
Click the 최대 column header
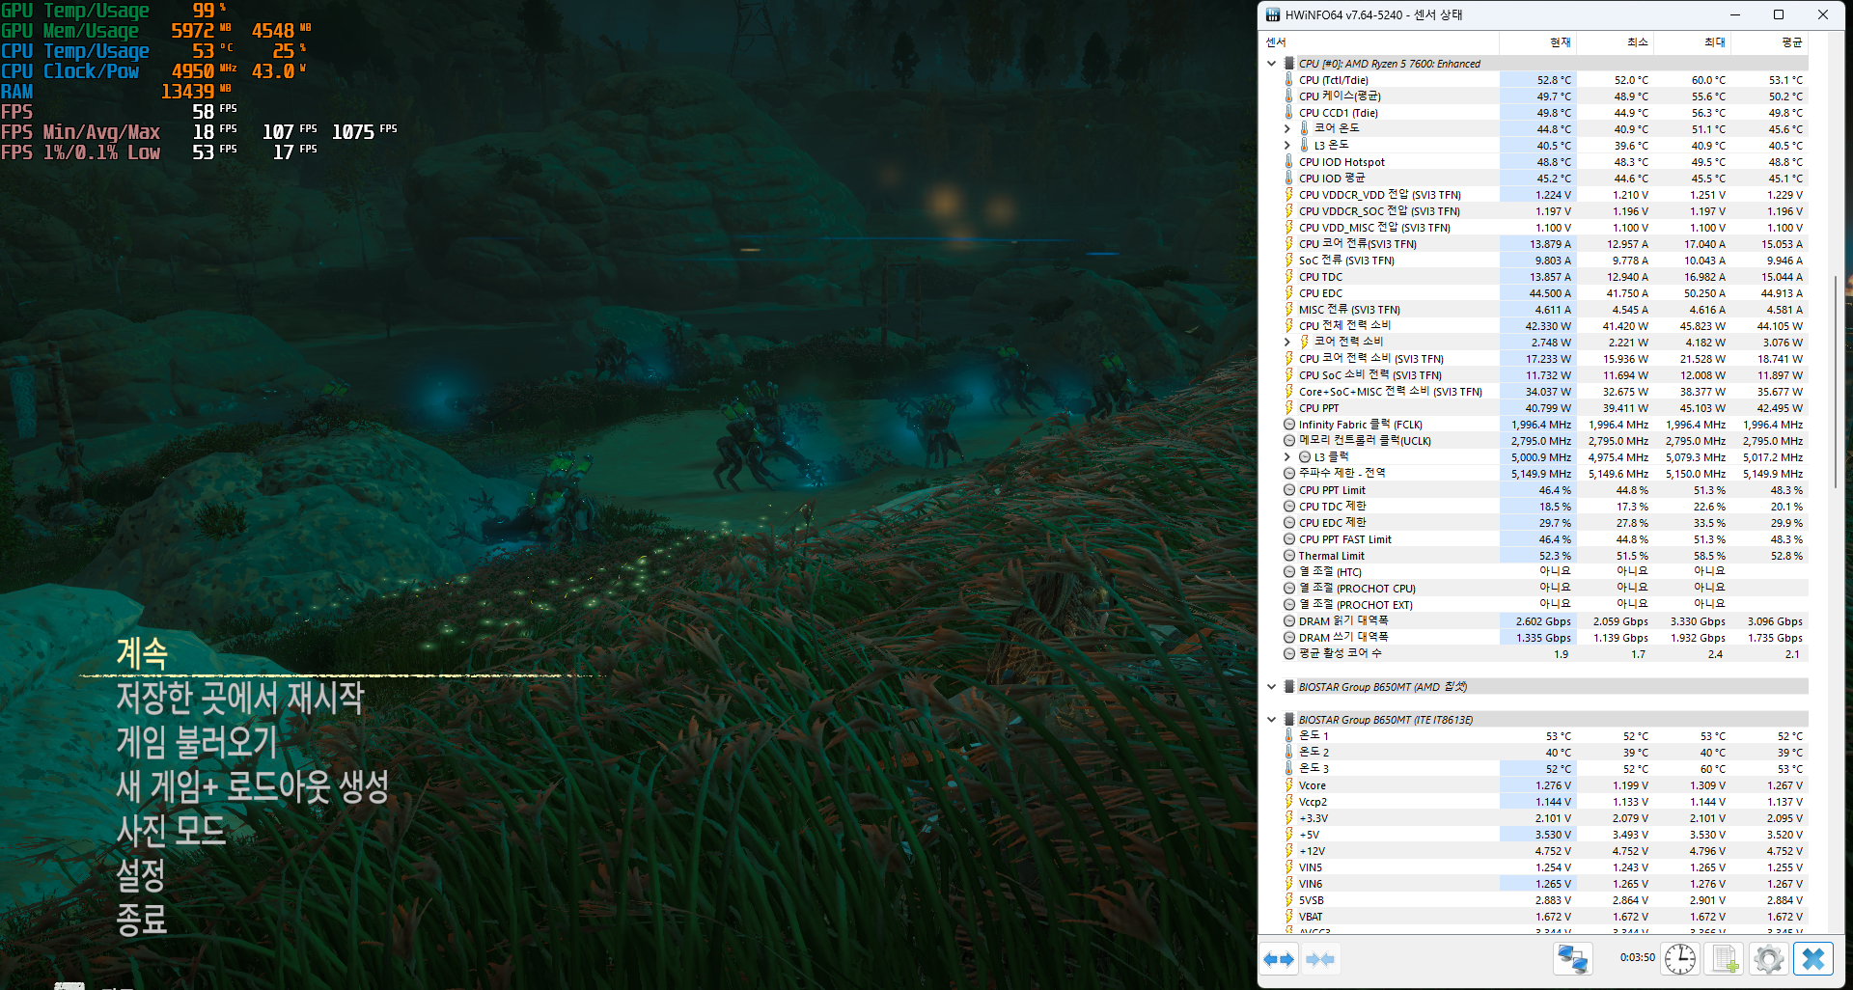point(1692,42)
